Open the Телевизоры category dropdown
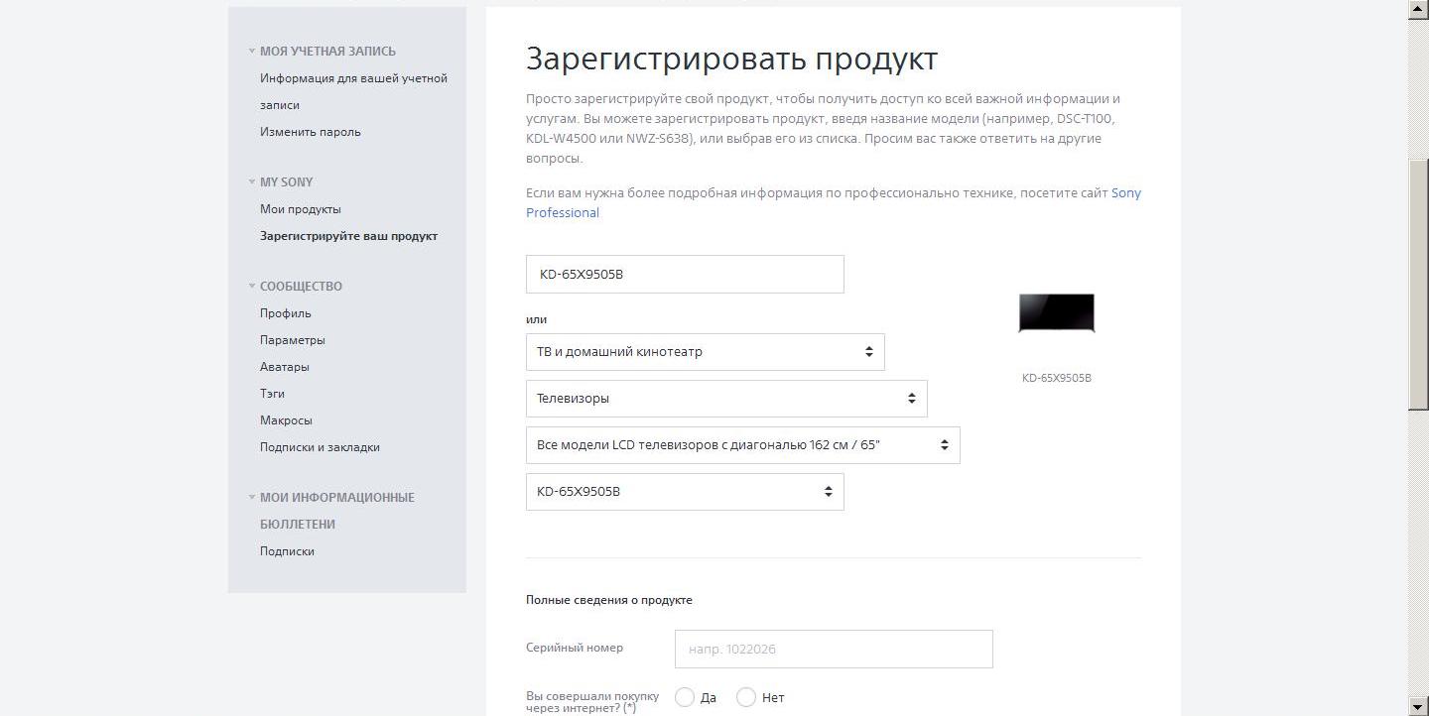 pos(725,399)
